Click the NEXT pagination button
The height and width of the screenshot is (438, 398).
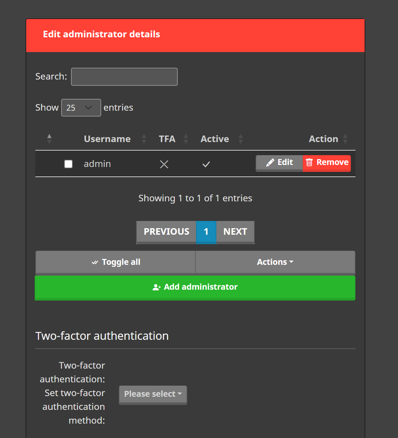point(235,232)
